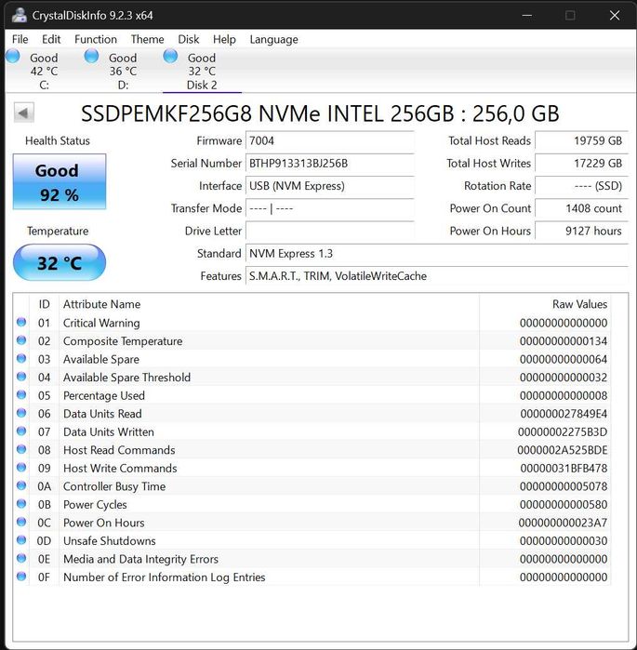Select the Unsafe Shutdowns attribute name
The width and height of the screenshot is (637, 650).
coord(110,541)
